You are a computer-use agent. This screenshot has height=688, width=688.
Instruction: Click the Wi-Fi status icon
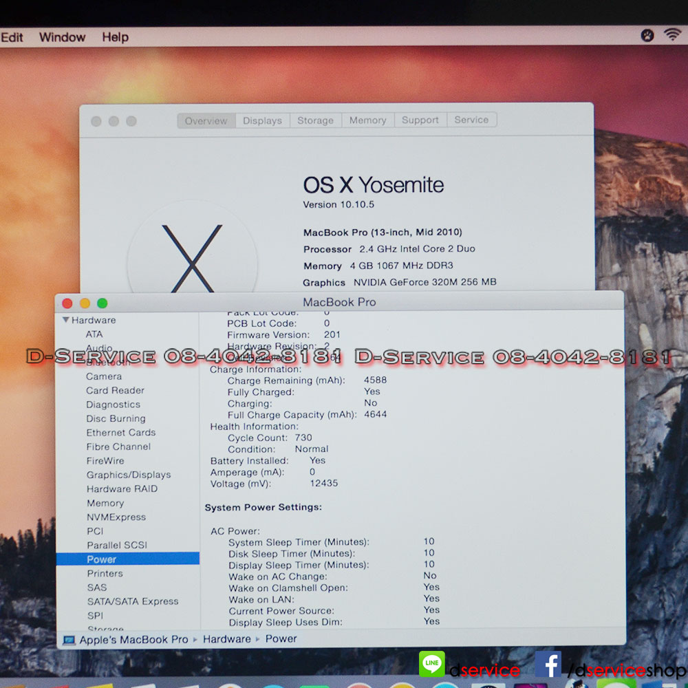coord(672,34)
